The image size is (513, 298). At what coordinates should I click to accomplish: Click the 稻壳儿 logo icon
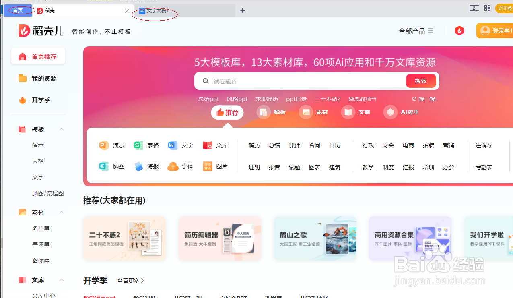click(x=25, y=31)
